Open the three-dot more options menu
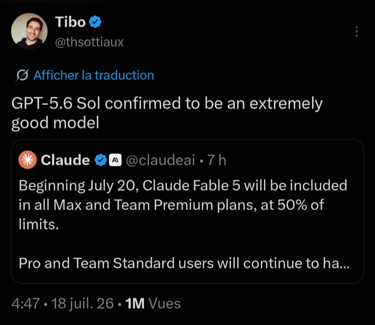This screenshot has width=375, height=325. [x=356, y=32]
